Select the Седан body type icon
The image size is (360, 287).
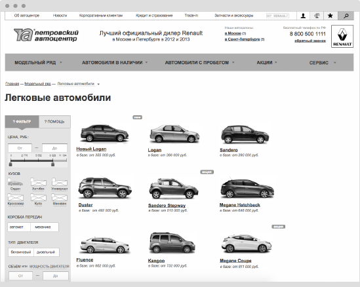(x=15, y=183)
